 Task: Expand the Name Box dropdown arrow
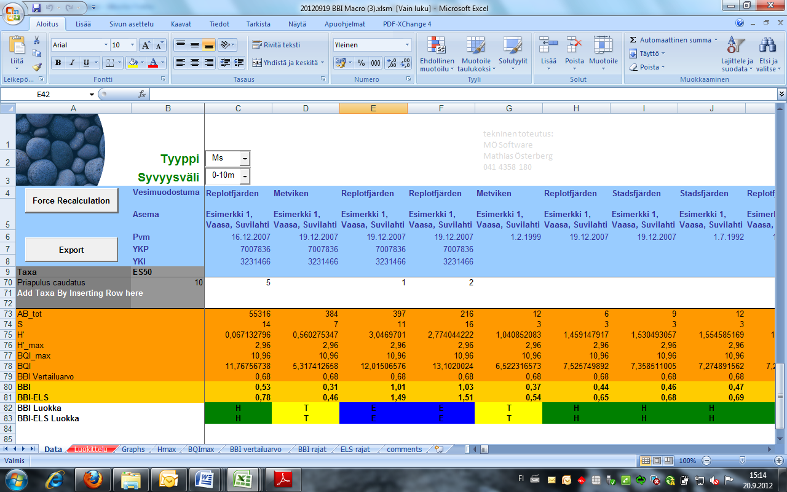pyautogui.click(x=92, y=94)
